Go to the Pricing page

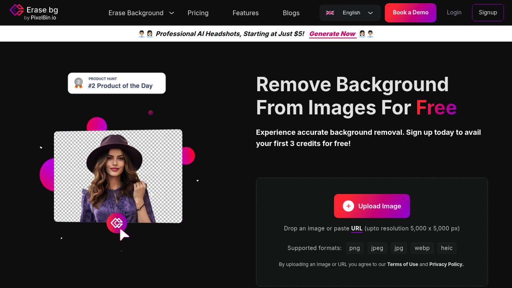click(198, 13)
